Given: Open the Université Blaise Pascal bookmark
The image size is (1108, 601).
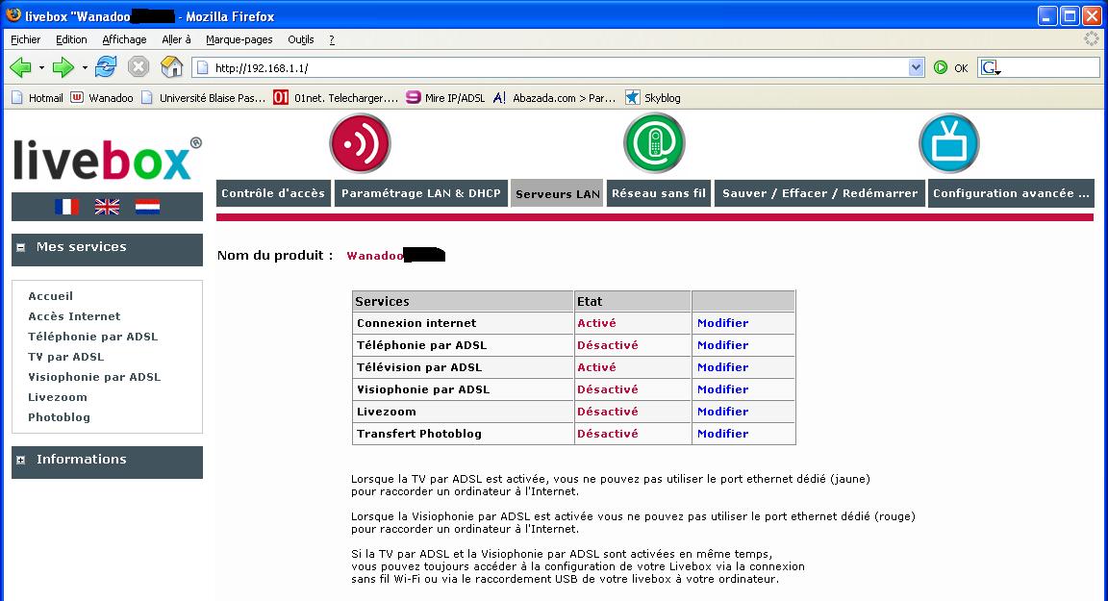Looking at the screenshot, I should click(x=204, y=98).
